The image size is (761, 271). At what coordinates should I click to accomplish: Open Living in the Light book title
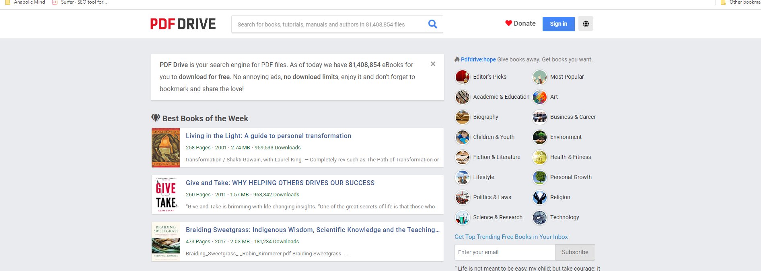point(268,136)
